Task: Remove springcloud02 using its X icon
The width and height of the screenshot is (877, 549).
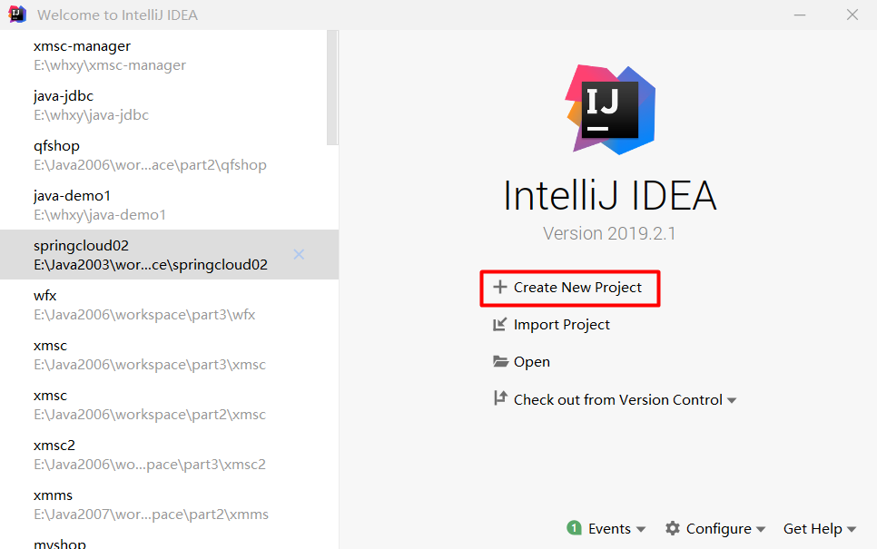Action: pyautogui.click(x=299, y=254)
